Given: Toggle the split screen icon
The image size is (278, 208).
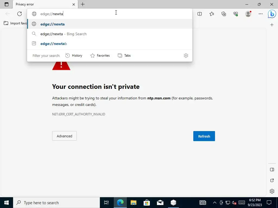Looking at the screenshot, I should point(200,14).
